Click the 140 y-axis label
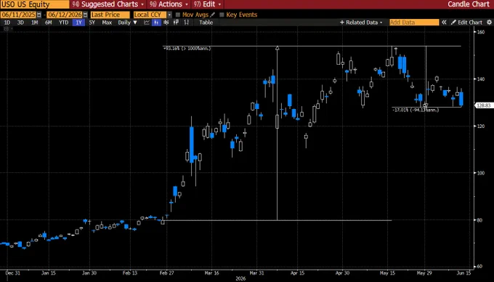 (481, 79)
